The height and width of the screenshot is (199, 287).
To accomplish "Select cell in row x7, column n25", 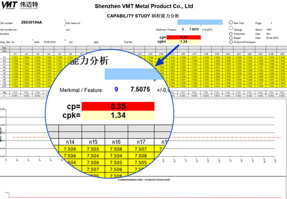I will (x=282, y=77).
